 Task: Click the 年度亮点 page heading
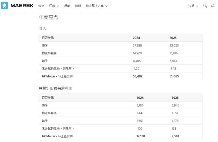[48, 18]
